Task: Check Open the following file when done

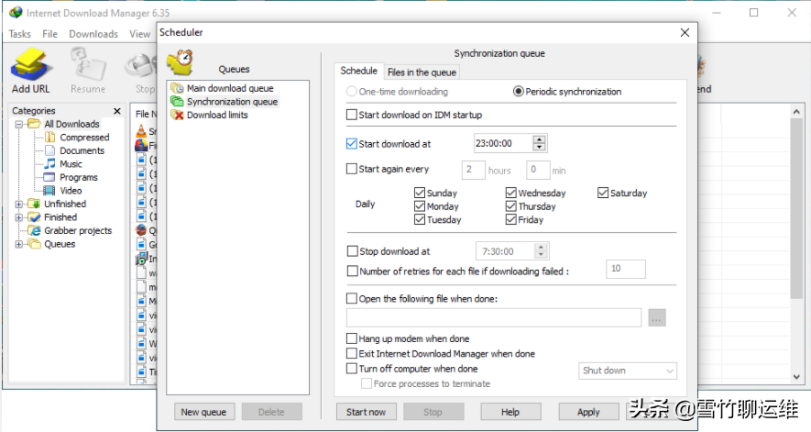Action: point(352,298)
